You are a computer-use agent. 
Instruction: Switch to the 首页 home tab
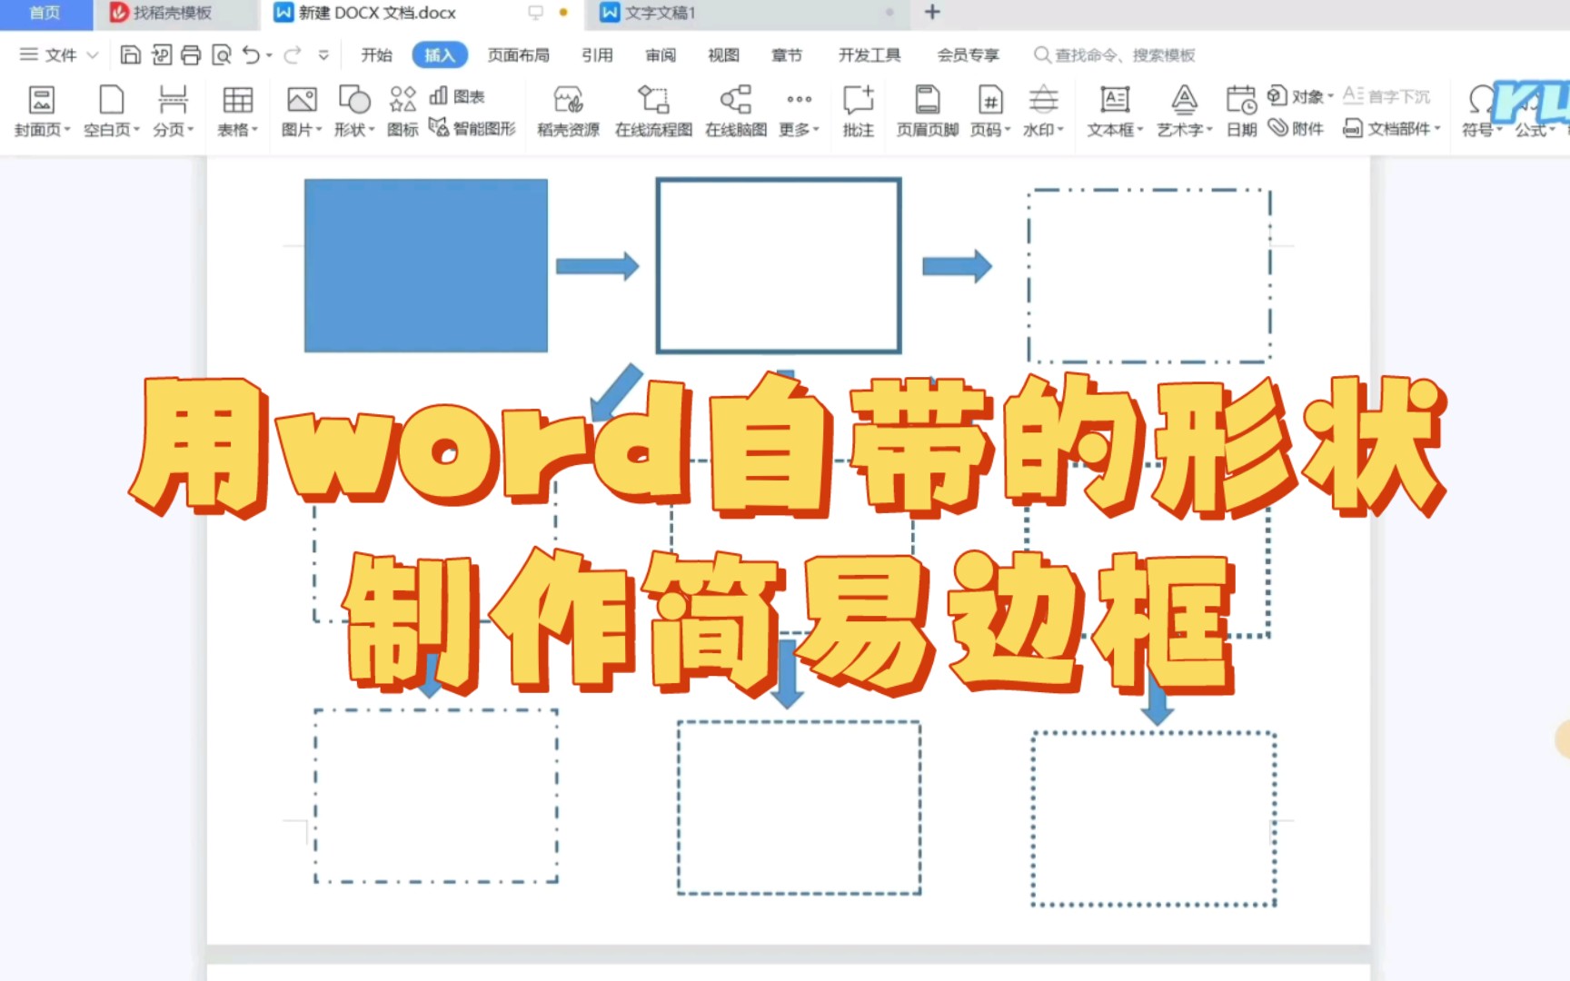tap(45, 13)
